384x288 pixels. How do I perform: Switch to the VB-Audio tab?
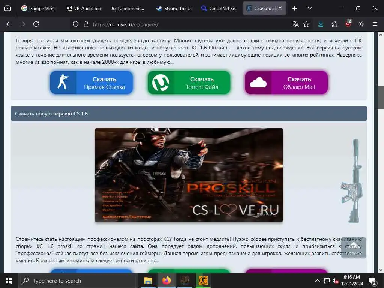coord(84,8)
